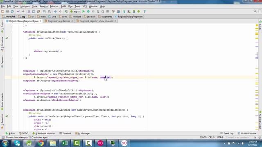Click the navigate Back arrow icon
Viewport: 262px width, 147px height.
click(55, 11)
